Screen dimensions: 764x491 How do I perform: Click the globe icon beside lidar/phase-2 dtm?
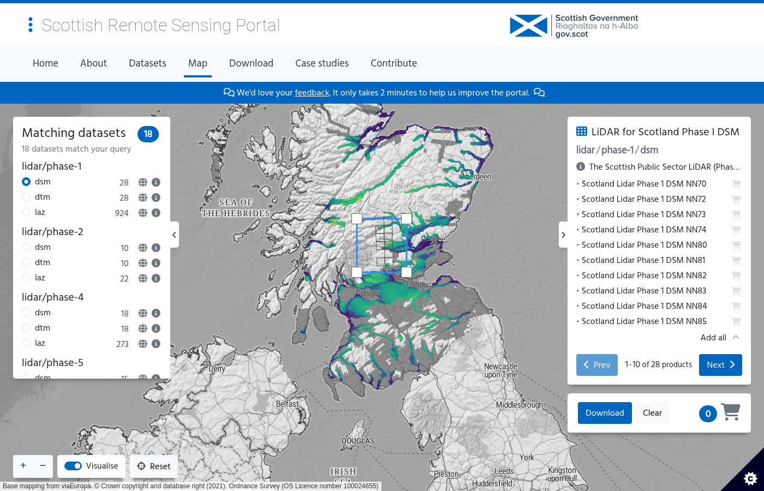point(142,262)
